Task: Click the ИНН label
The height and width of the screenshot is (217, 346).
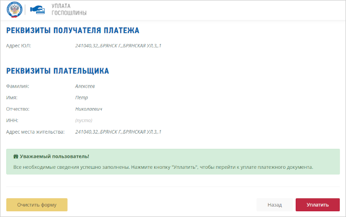Action: pyautogui.click(x=12, y=121)
